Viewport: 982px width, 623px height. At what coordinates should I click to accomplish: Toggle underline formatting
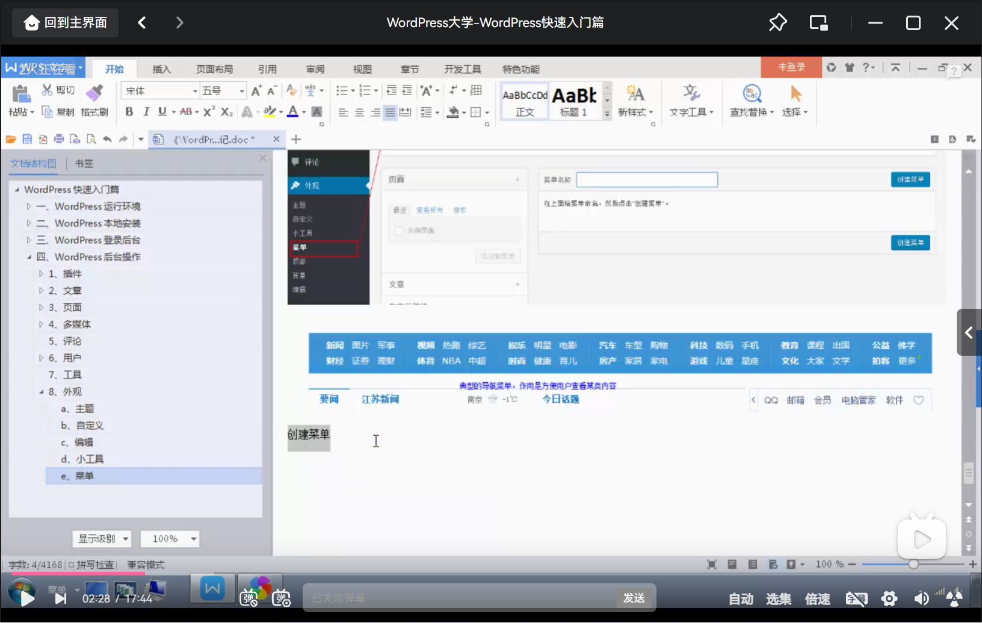click(x=162, y=111)
